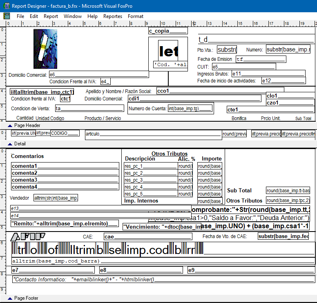Select the e14 field
This screenshot has width=317, height=303.
[x=100, y=216]
